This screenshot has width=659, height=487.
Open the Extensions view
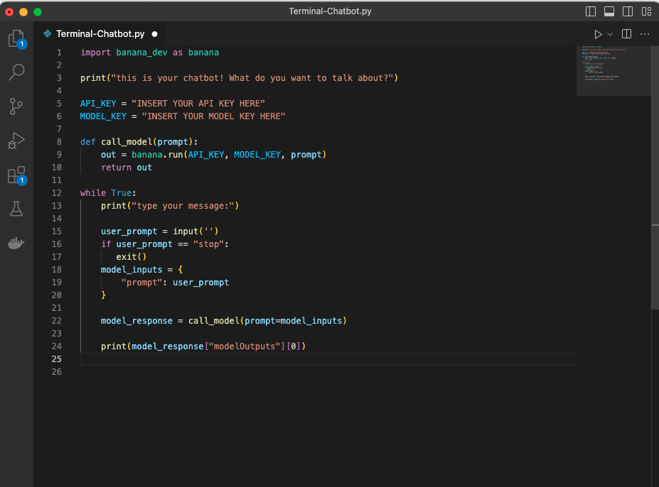(16, 175)
